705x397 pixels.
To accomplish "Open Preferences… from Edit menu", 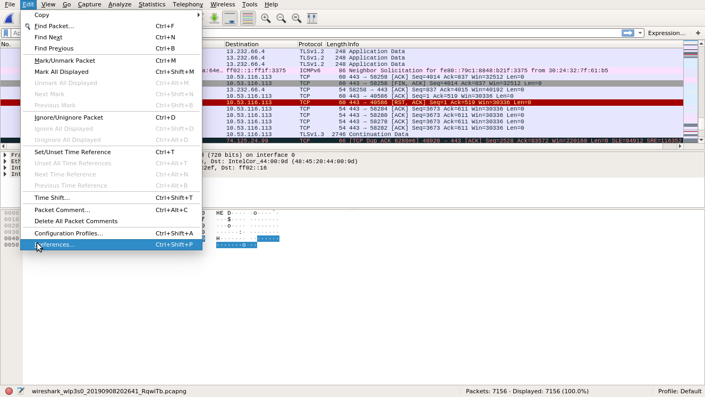I will (111, 244).
